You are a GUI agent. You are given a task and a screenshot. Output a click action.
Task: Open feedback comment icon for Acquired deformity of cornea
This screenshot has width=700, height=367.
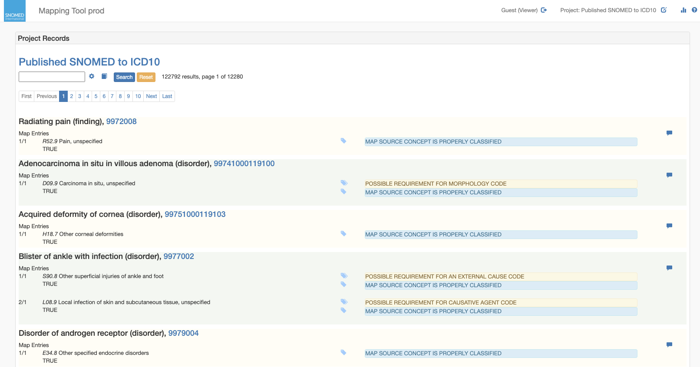click(x=669, y=226)
